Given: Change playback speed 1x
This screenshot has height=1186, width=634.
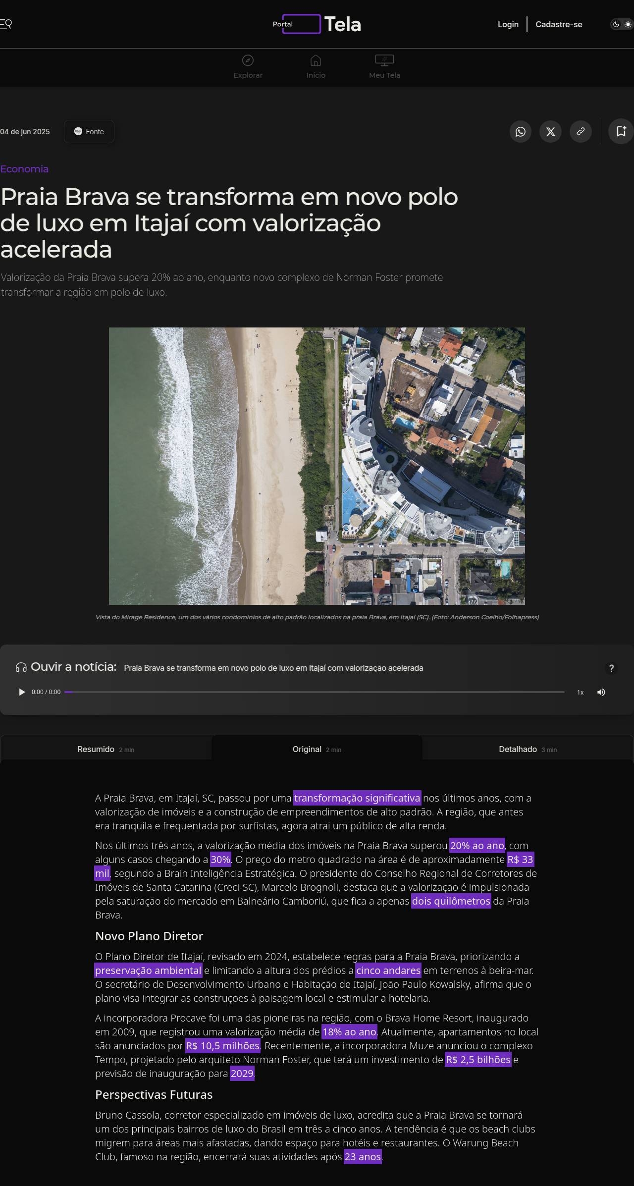Looking at the screenshot, I should [580, 692].
